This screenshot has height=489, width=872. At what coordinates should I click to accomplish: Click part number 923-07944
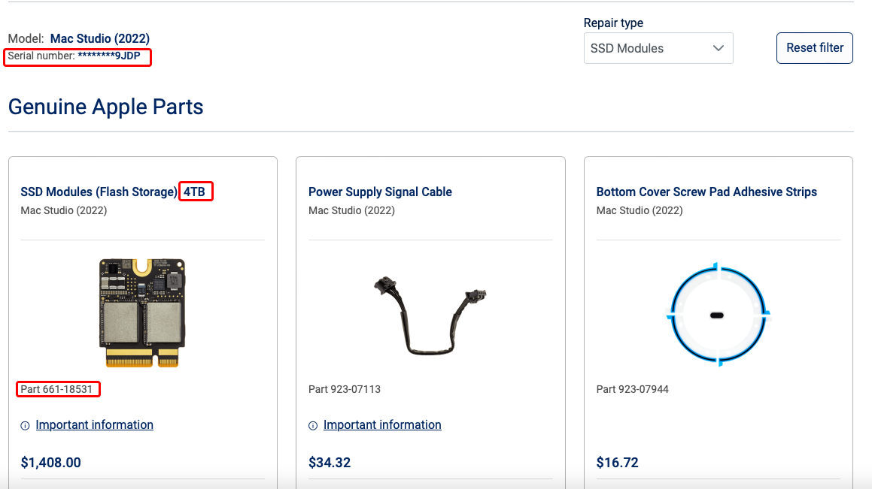click(633, 389)
